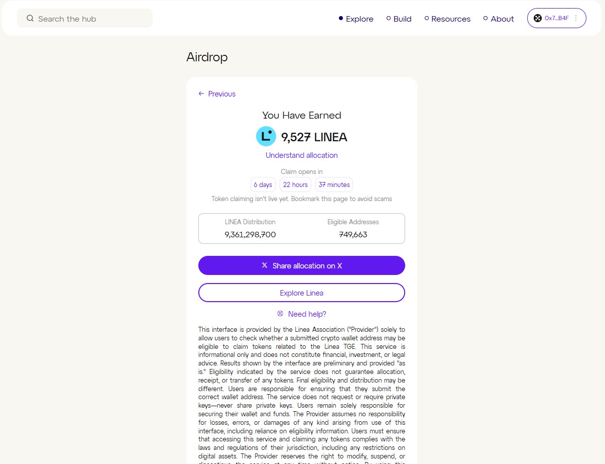Viewport: 605px width, 464px height.
Task: Click the 22 hours countdown box
Action: [x=295, y=184]
